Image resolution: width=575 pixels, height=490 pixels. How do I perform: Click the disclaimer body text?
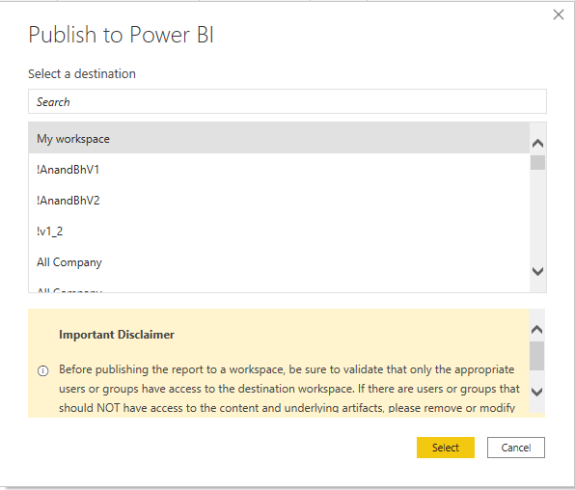tap(289, 389)
